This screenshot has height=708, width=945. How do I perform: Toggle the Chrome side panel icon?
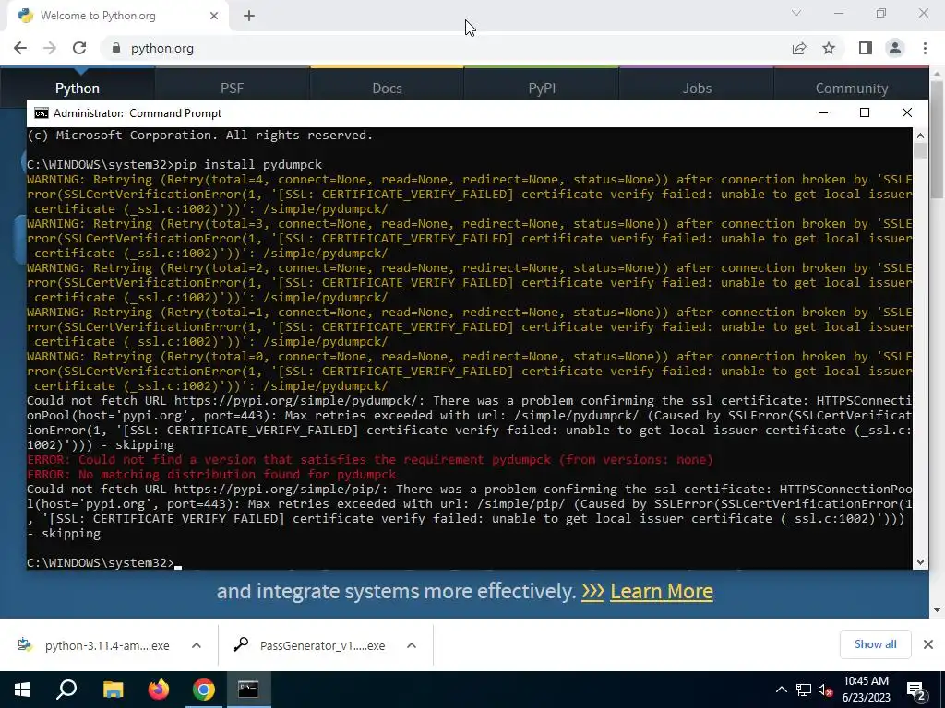pos(866,48)
